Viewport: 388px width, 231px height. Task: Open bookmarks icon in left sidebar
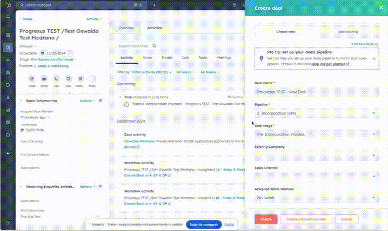coord(8,17)
